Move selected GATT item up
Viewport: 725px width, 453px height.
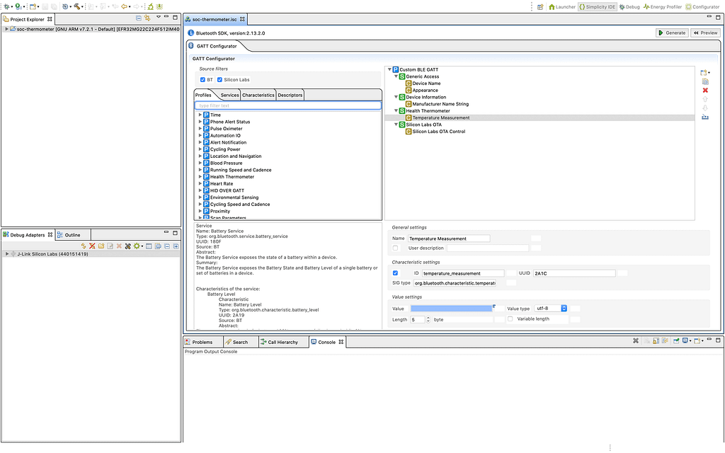point(705,99)
